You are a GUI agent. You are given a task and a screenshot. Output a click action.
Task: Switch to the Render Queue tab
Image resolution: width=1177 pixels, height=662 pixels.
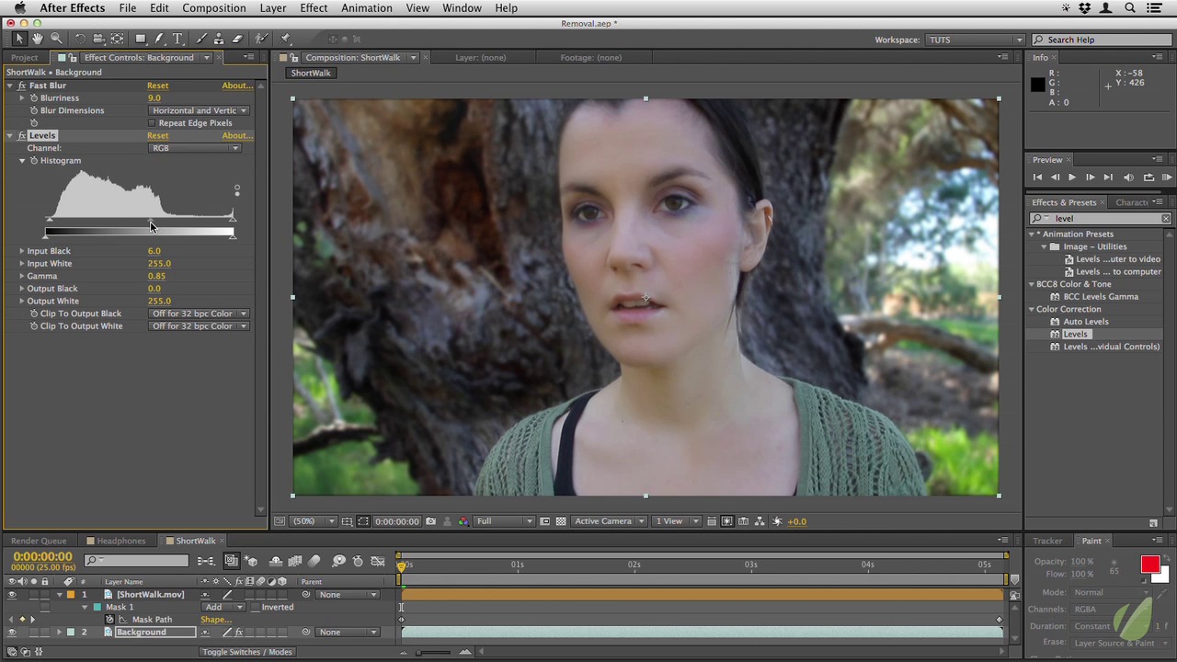(39, 541)
